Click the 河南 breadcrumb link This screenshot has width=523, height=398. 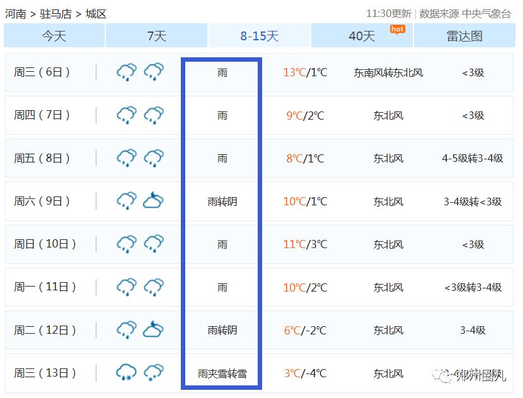click(15, 14)
